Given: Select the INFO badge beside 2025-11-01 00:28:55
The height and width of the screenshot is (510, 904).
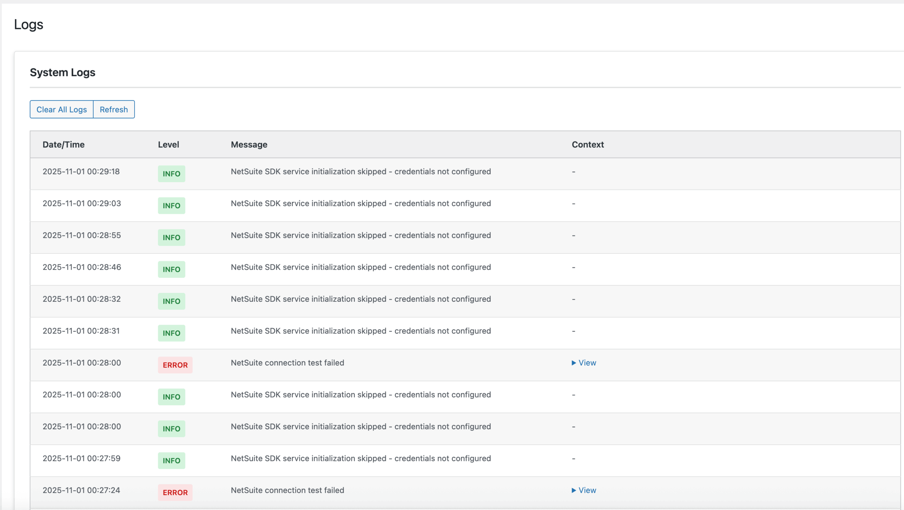Looking at the screenshot, I should (x=171, y=237).
